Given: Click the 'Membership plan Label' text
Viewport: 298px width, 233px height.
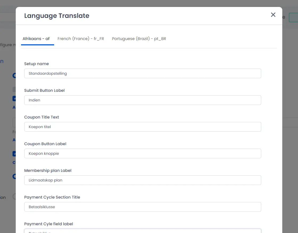Looking at the screenshot, I should pos(48,170).
